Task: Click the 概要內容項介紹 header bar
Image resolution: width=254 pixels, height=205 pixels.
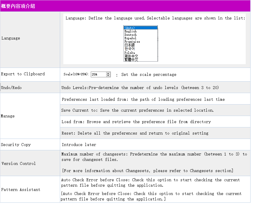Action: 125,6
